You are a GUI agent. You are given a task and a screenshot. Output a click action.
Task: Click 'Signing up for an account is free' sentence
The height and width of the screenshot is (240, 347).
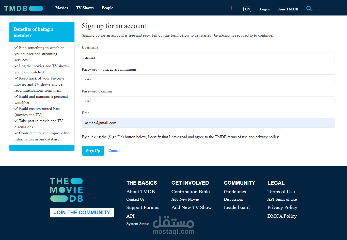177,35
